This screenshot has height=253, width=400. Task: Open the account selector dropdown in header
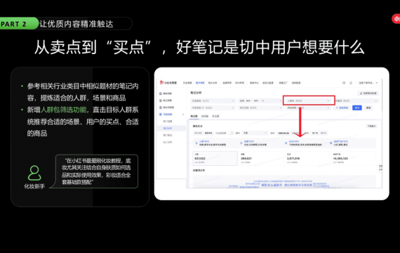[x=368, y=83]
